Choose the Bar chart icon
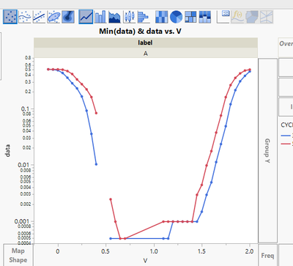This screenshot has width=293, height=266. click(x=100, y=17)
